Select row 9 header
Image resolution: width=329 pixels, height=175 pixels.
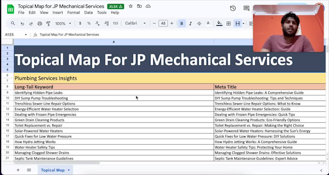(7, 92)
